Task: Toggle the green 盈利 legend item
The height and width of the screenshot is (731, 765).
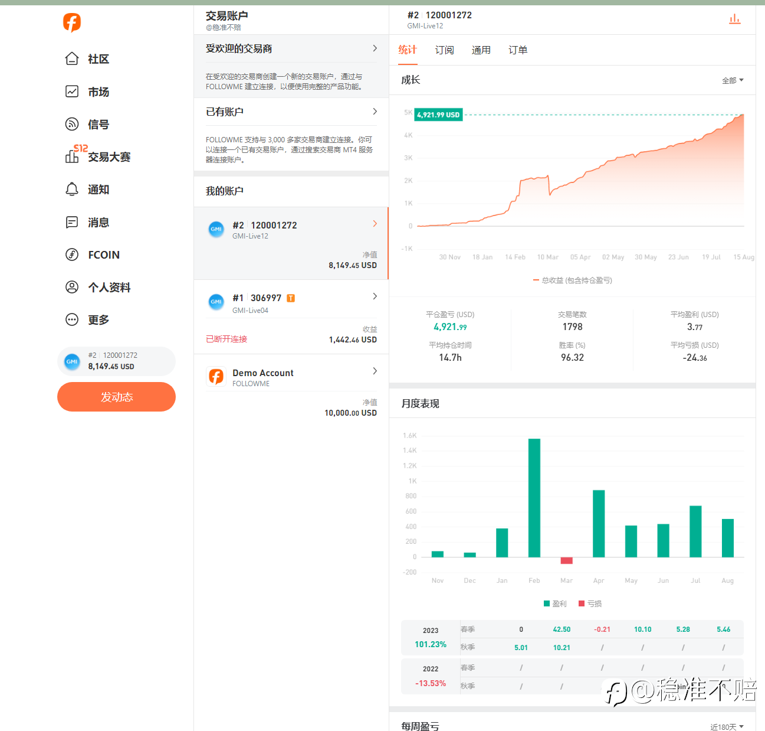Action: [x=555, y=603]
